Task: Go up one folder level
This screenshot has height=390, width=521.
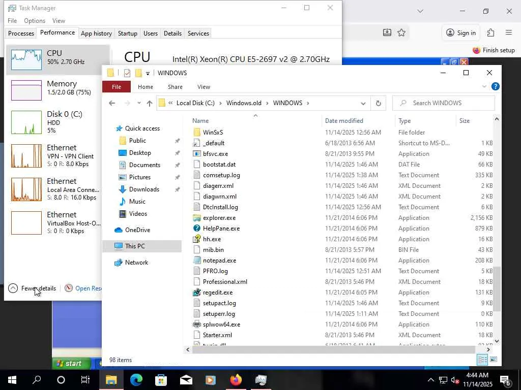Action: [x=150, y=103]
